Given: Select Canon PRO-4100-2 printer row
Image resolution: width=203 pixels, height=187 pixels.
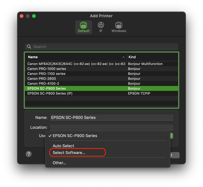Looking at the screenshot, I should (101, 83).
